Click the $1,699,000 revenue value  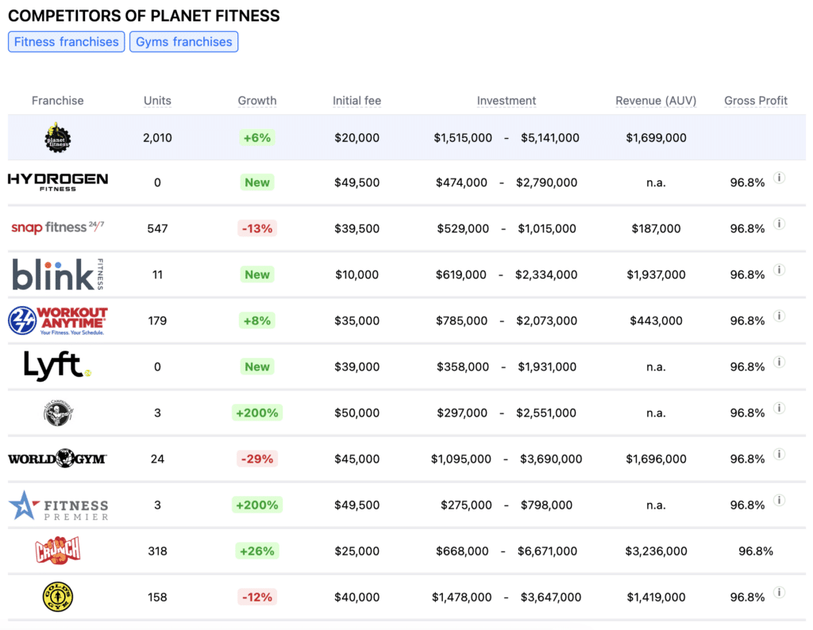(x=656, y=138)
